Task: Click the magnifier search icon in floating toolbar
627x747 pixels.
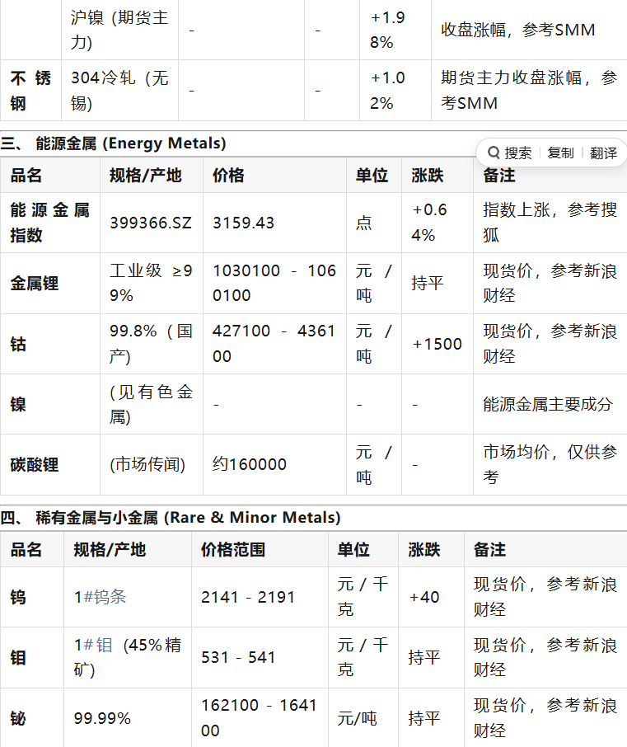Action: [x=494, y=153]
